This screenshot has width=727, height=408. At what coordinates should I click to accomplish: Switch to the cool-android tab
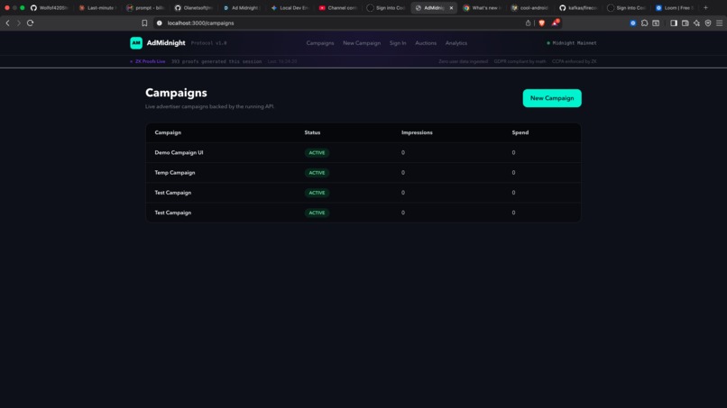530,8
